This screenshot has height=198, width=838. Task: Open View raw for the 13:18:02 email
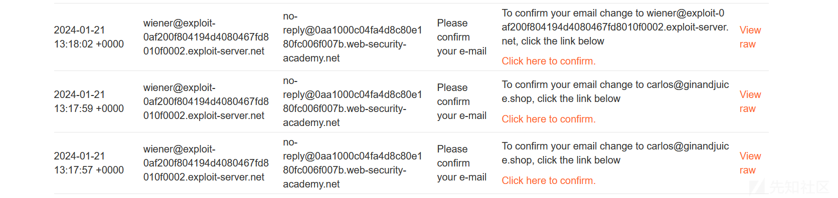pyautogui.click(x=750, y=37)
